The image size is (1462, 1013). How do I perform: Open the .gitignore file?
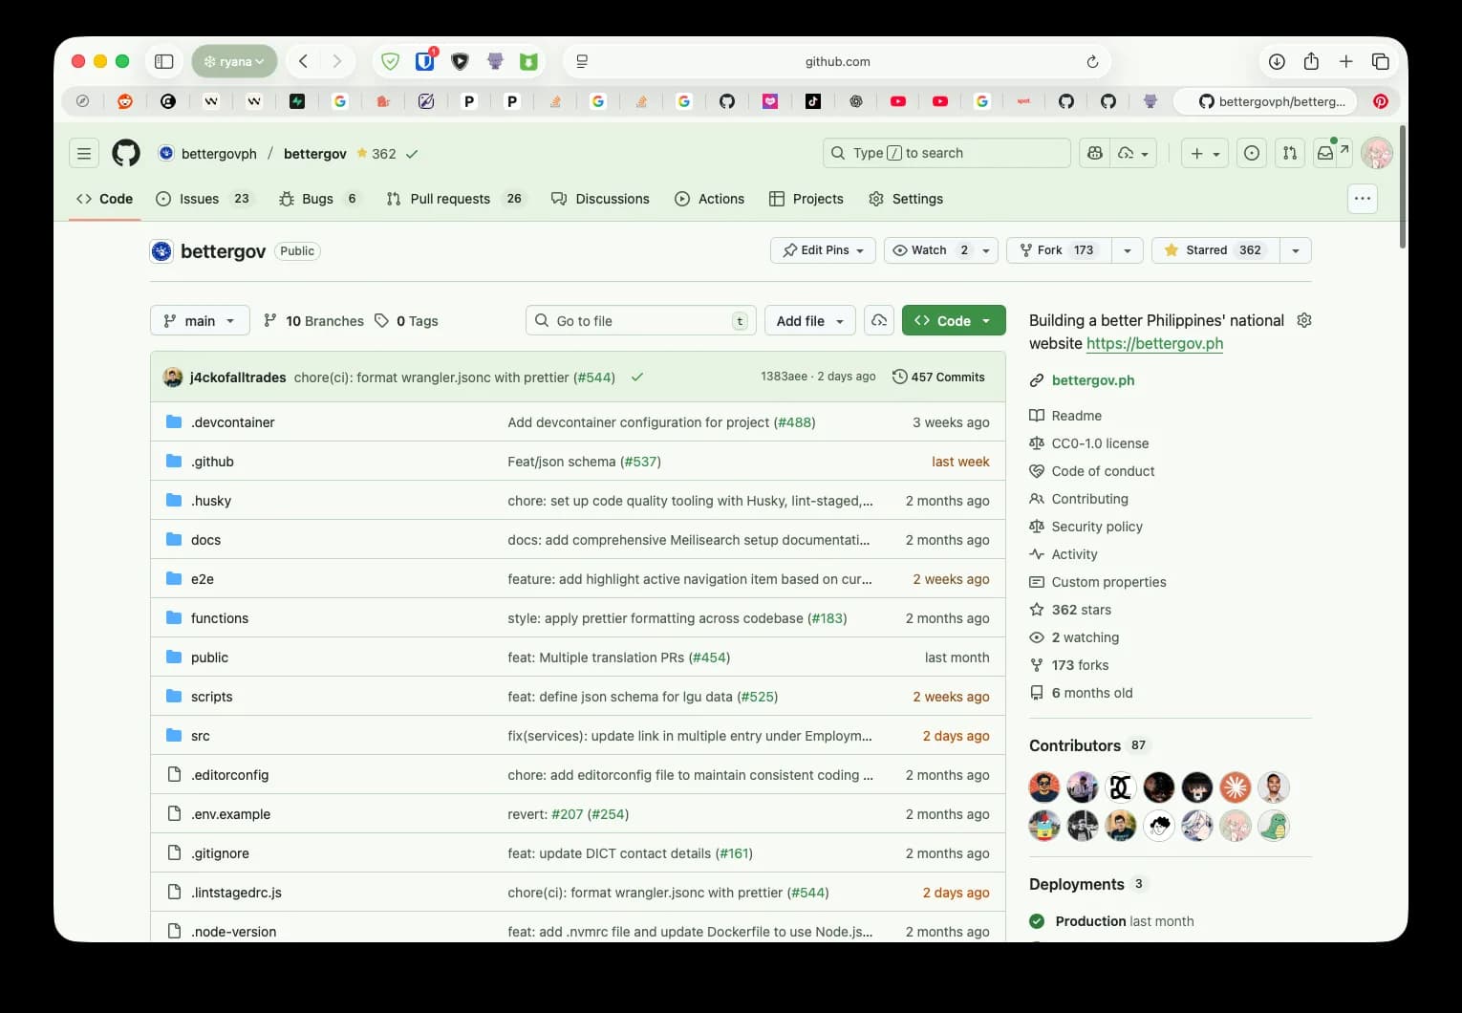tap(220, 853)
